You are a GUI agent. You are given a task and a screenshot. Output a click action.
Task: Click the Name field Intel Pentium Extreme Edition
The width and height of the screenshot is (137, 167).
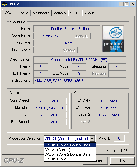click(x=66, y=29)
